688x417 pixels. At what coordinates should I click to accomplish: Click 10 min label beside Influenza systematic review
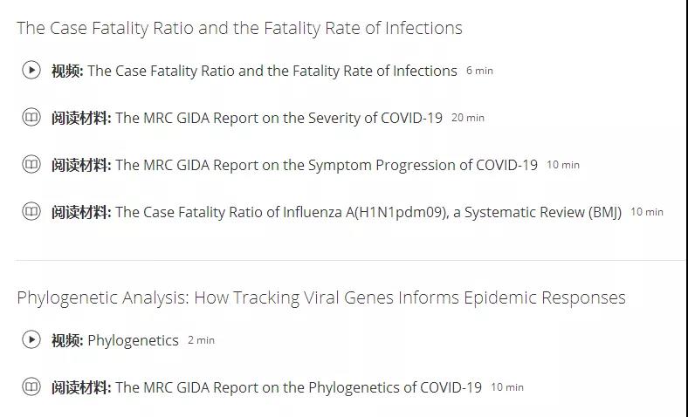pyautogui.click(x=647, y=212)
